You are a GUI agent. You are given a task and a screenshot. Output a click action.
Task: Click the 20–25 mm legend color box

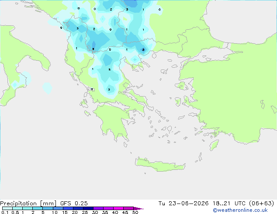click(x=78, y=208)
